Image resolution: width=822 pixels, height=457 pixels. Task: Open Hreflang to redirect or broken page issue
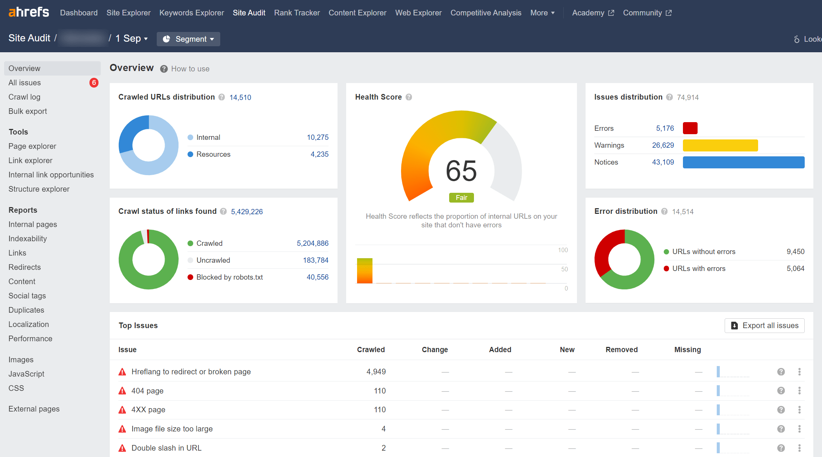191,372
